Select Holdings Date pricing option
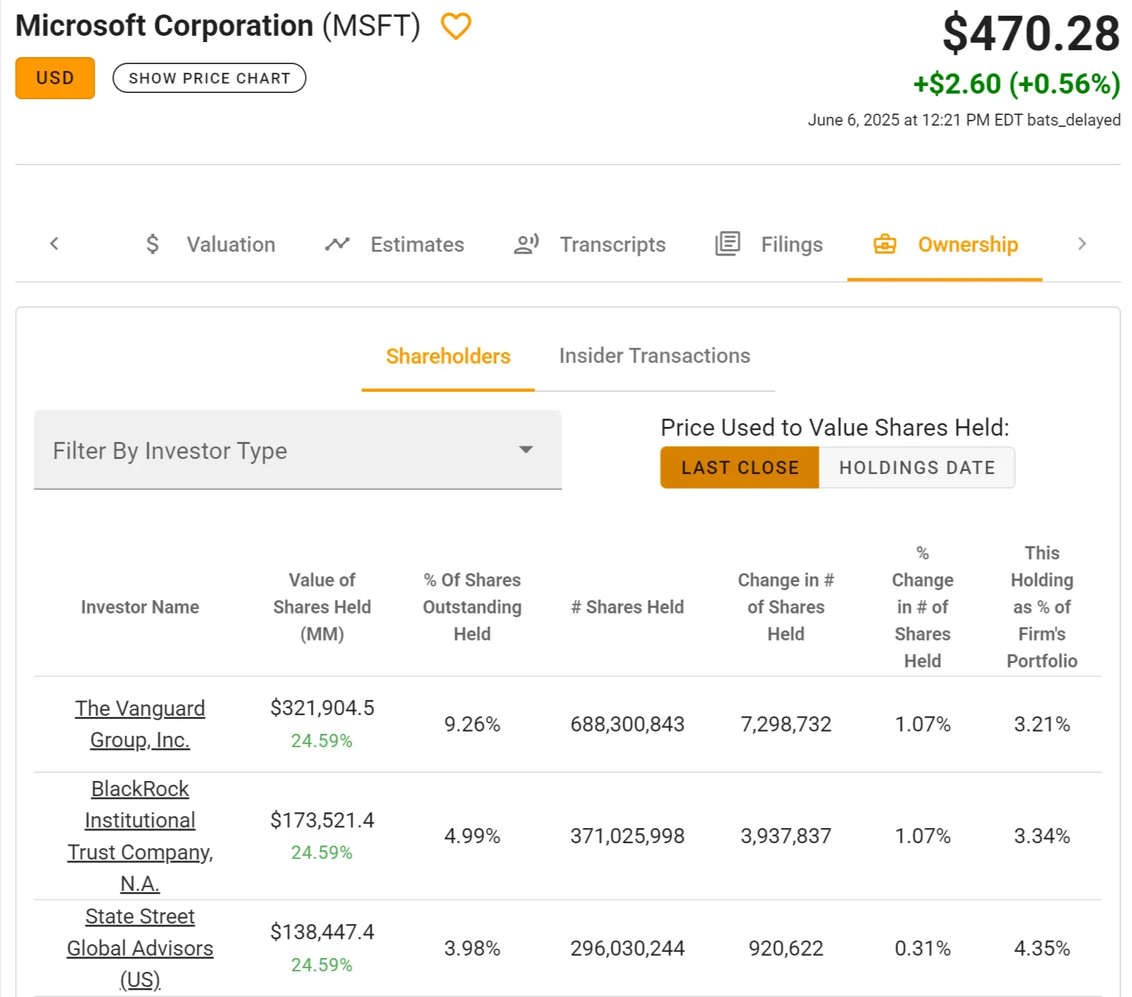The image size is (1132, 997). [917, 467]
